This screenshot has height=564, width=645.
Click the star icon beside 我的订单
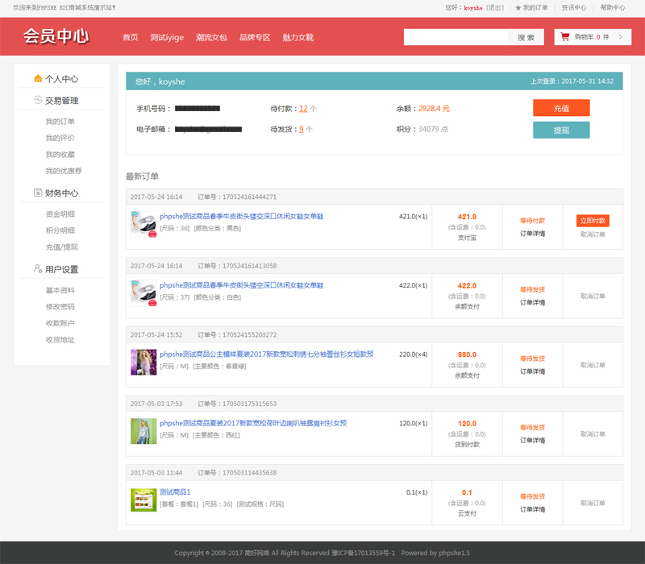click(x=517, y=7)
